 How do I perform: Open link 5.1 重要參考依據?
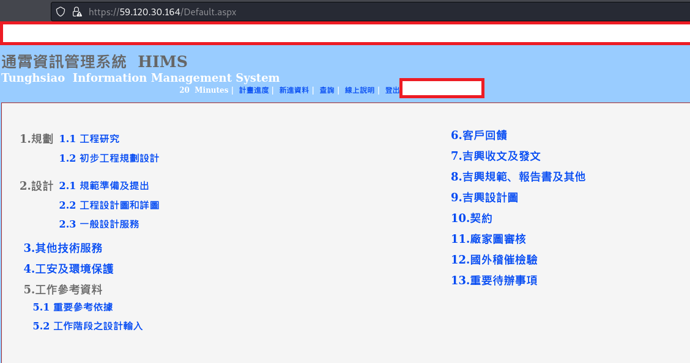click(x=73, y=307)
